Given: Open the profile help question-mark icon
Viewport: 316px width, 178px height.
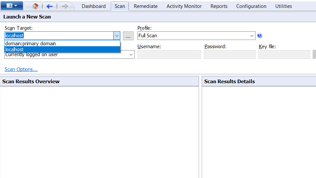Looking at the screenshot, I should [x=259, y=36].
